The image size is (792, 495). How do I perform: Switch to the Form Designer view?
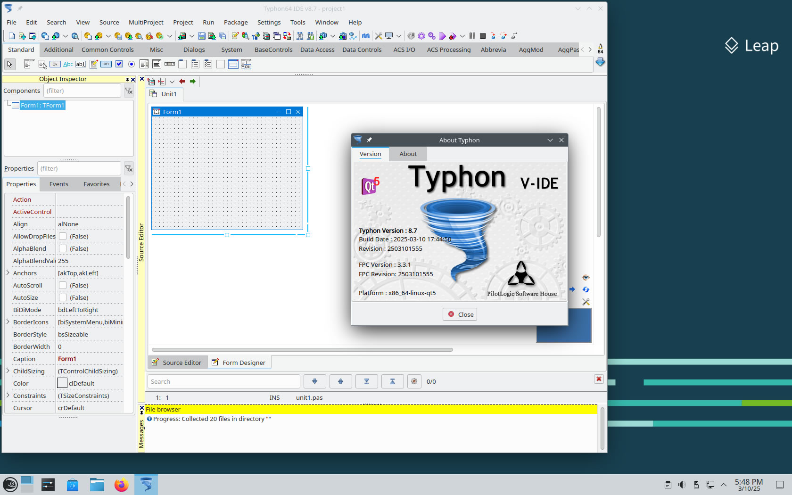click(239, 363)
